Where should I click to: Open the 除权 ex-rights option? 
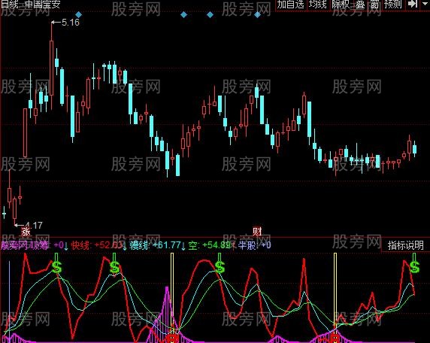point(341,5)
